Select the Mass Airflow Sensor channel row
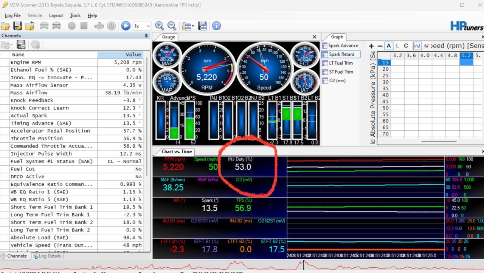This screenshot has height=273, width=484. coord(72,85)
